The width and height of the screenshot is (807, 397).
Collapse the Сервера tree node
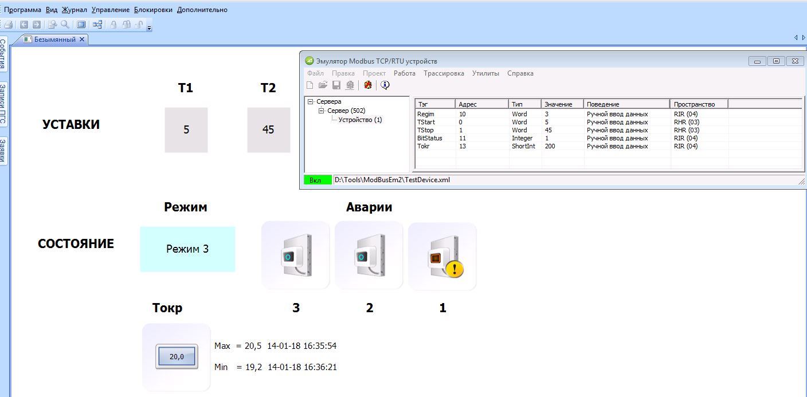(311, 102)
